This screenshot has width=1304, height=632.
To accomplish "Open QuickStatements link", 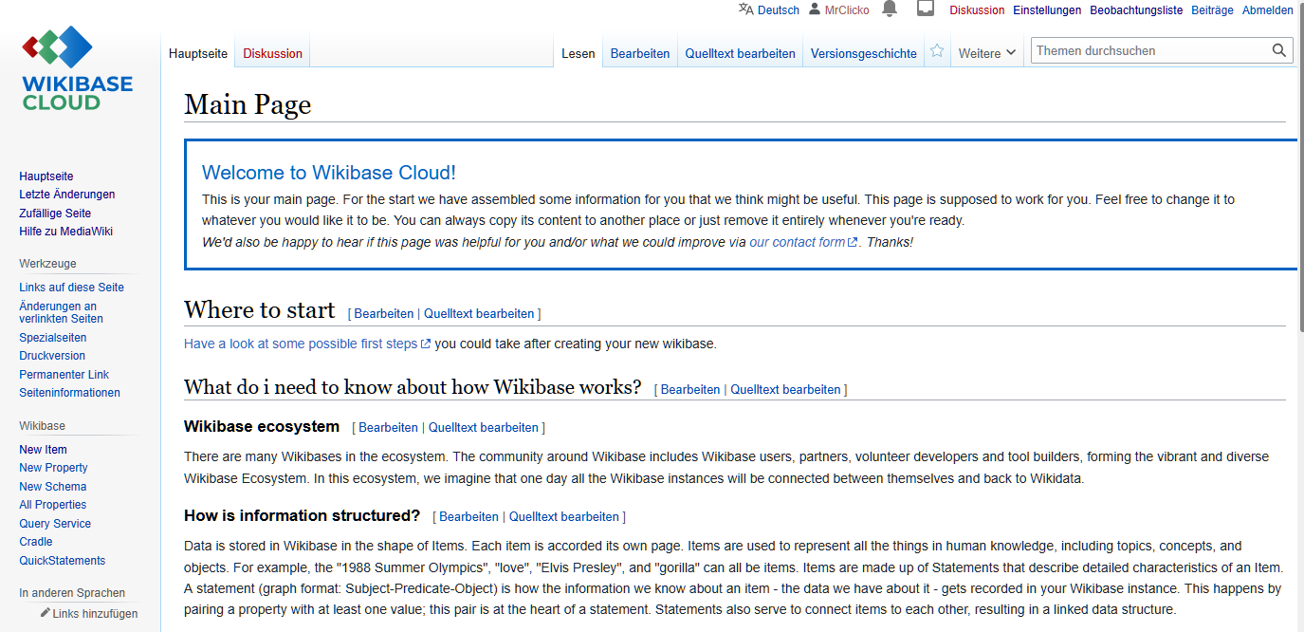I will (x=62, y=561).
